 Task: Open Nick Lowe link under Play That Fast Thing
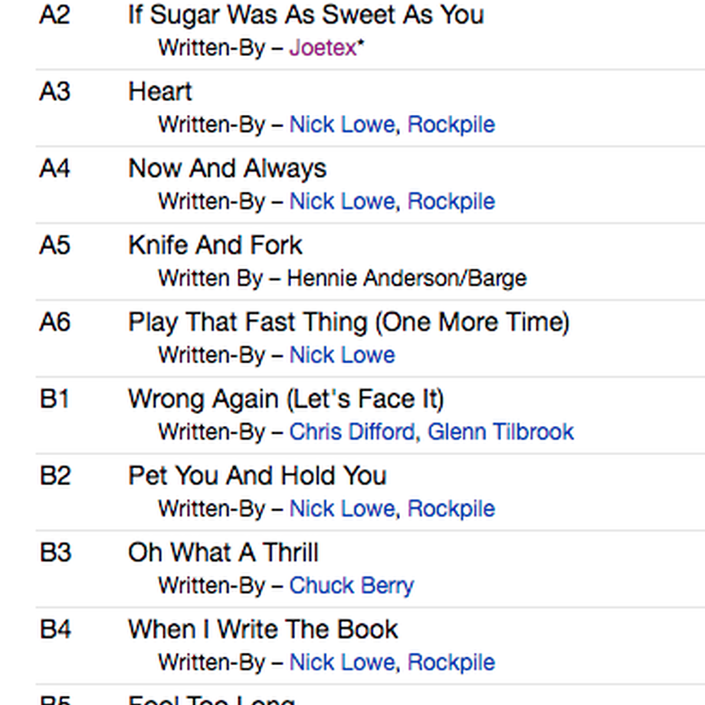(x=342, y=356)
